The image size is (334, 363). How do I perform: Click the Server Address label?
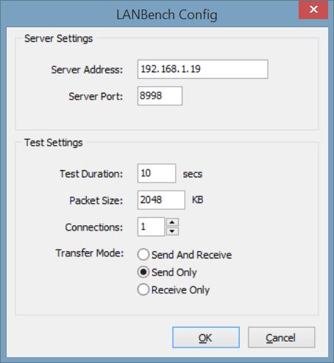87,70
